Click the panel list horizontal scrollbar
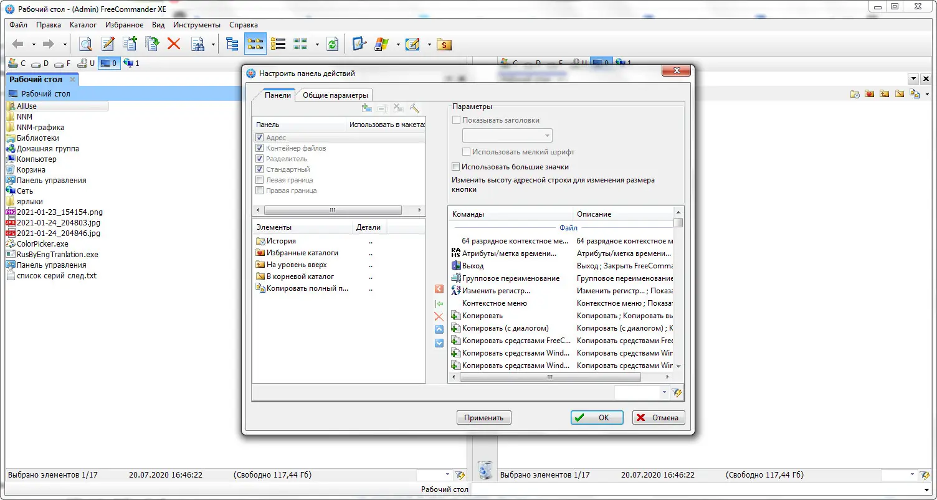The image size is (937, 500). (x=333, y=210)
